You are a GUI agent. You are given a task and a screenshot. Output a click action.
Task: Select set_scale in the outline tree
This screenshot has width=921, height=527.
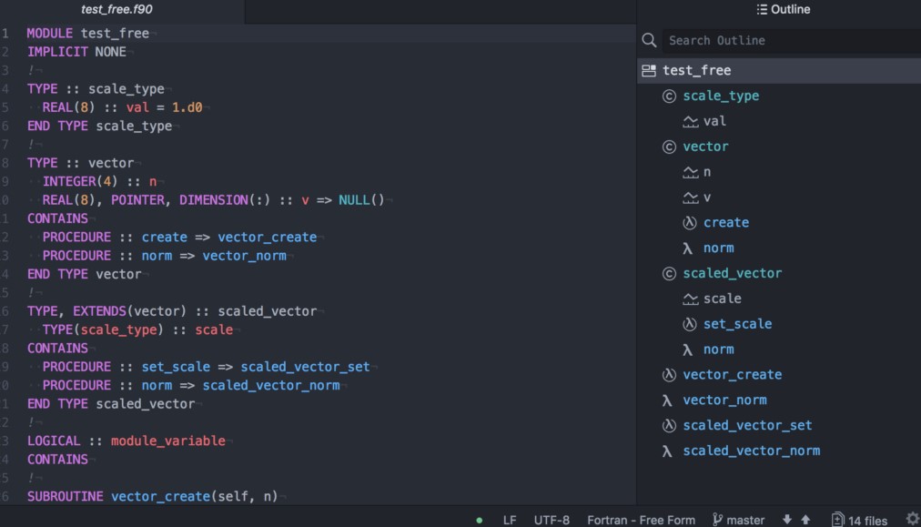click(737, 324)
